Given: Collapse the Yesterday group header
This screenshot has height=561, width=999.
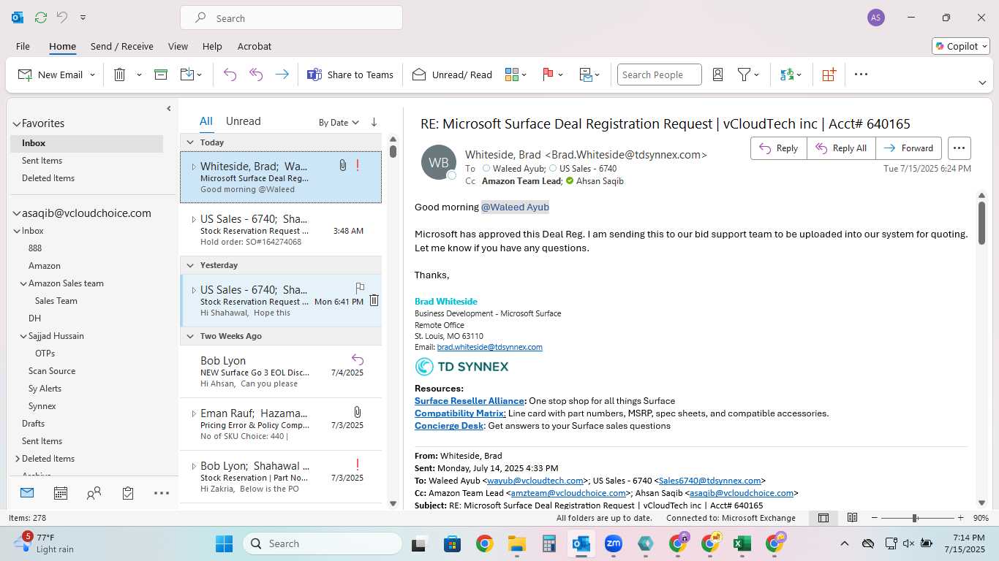Looking at the screenshot, I should (x=190, y=265).
